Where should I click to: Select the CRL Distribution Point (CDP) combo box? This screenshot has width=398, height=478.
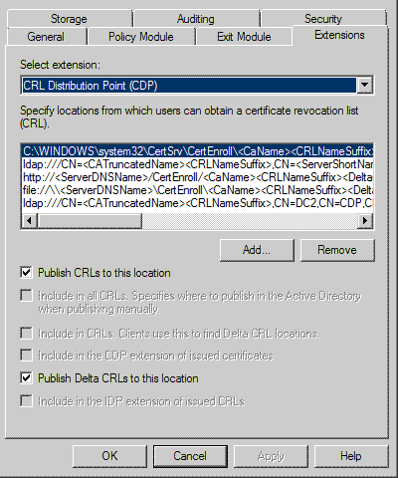click(x=197, y=86)
